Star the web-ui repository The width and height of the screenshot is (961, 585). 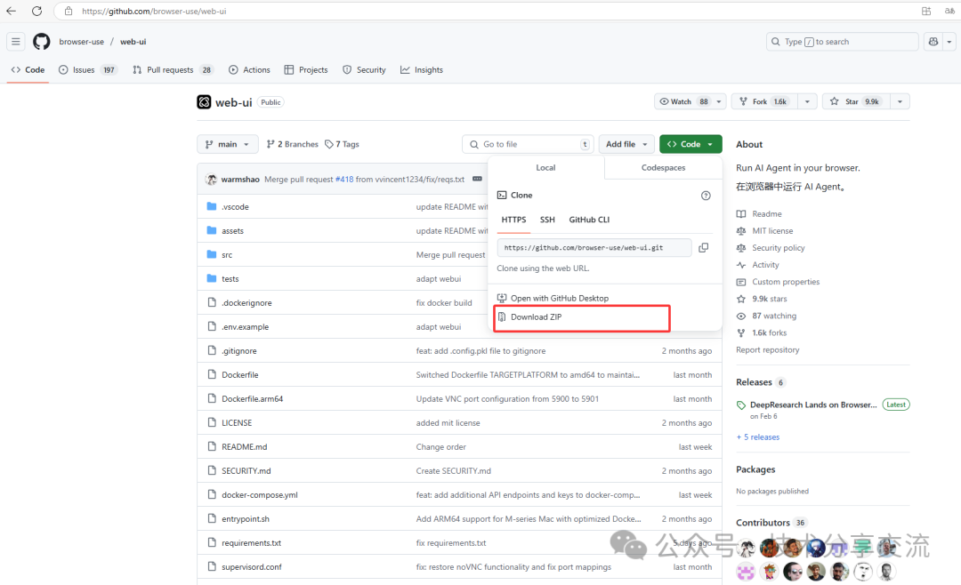tap(854, 102)
